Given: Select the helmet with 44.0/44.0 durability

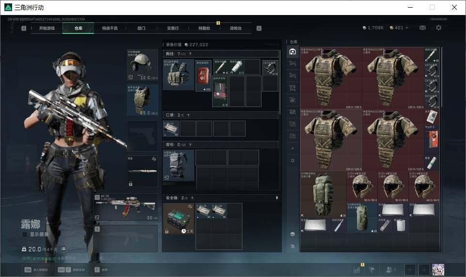Looking at the screenshot, I should (424, 187).
